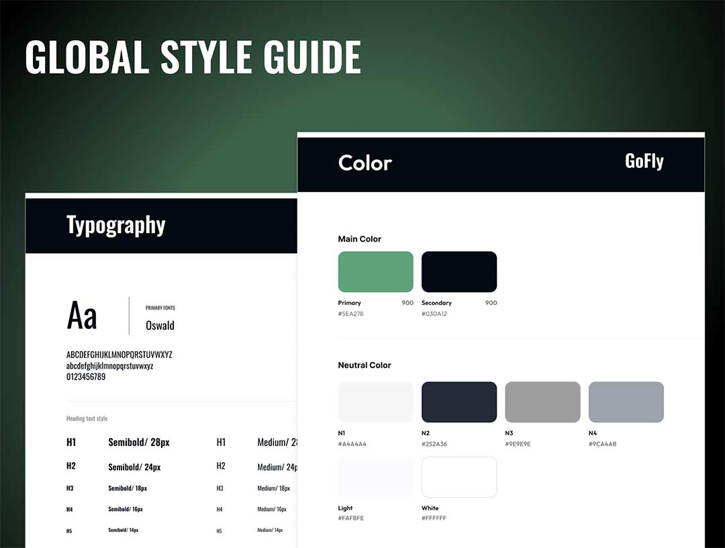Viewport: 725px width, 548px height.
Task: Click the GoFly logo text
Action: [x=644, y=161]
